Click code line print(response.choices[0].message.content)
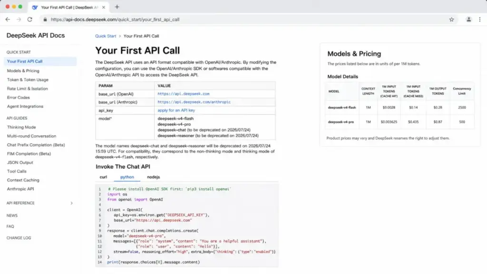Viewport: 487px width, 274px height. (x=154, y=262)
